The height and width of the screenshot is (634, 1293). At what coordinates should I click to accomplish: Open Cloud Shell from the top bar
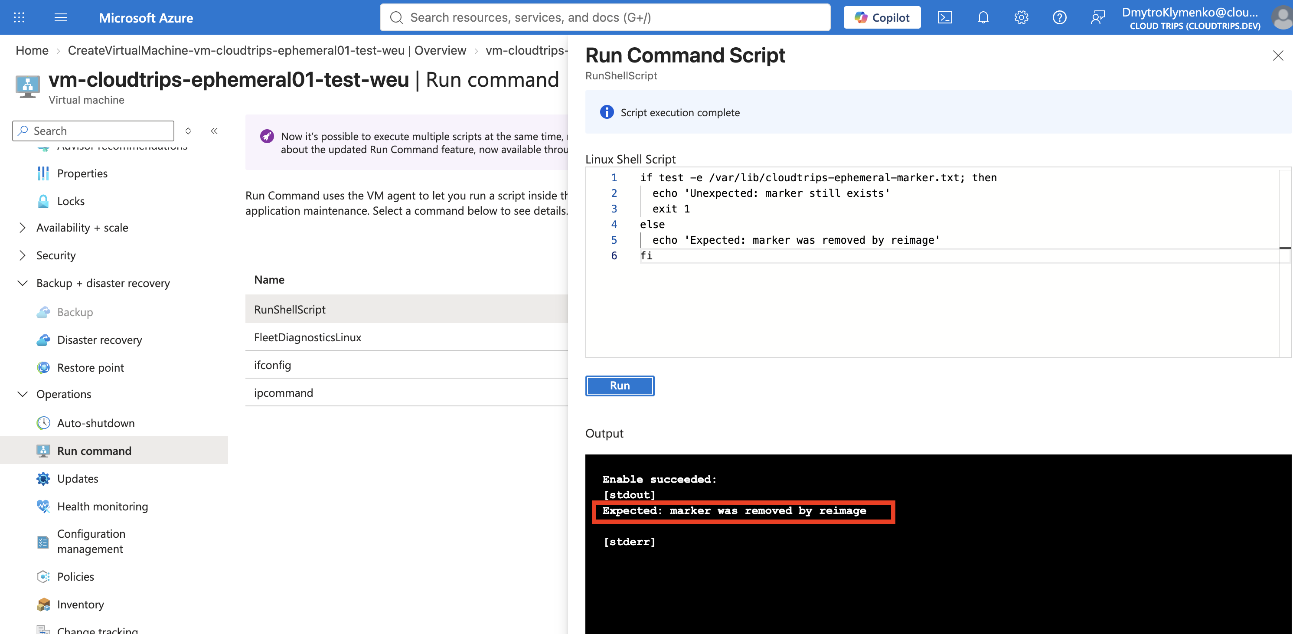tap(945, 18)
